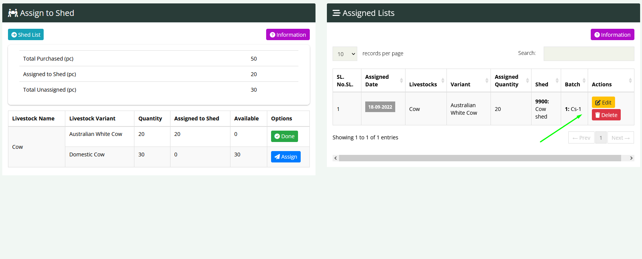Click the horizontal scrollbar right arrow
This screenshot has width=642, height=259.
coord(631,158)
